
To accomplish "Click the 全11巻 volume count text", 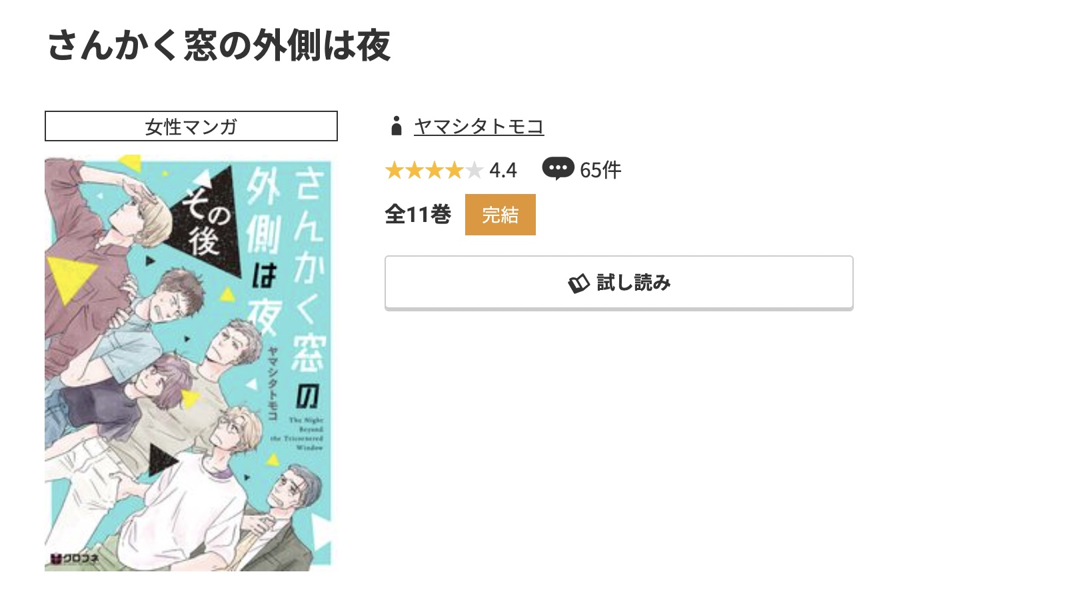I will (x=419, y=214).
